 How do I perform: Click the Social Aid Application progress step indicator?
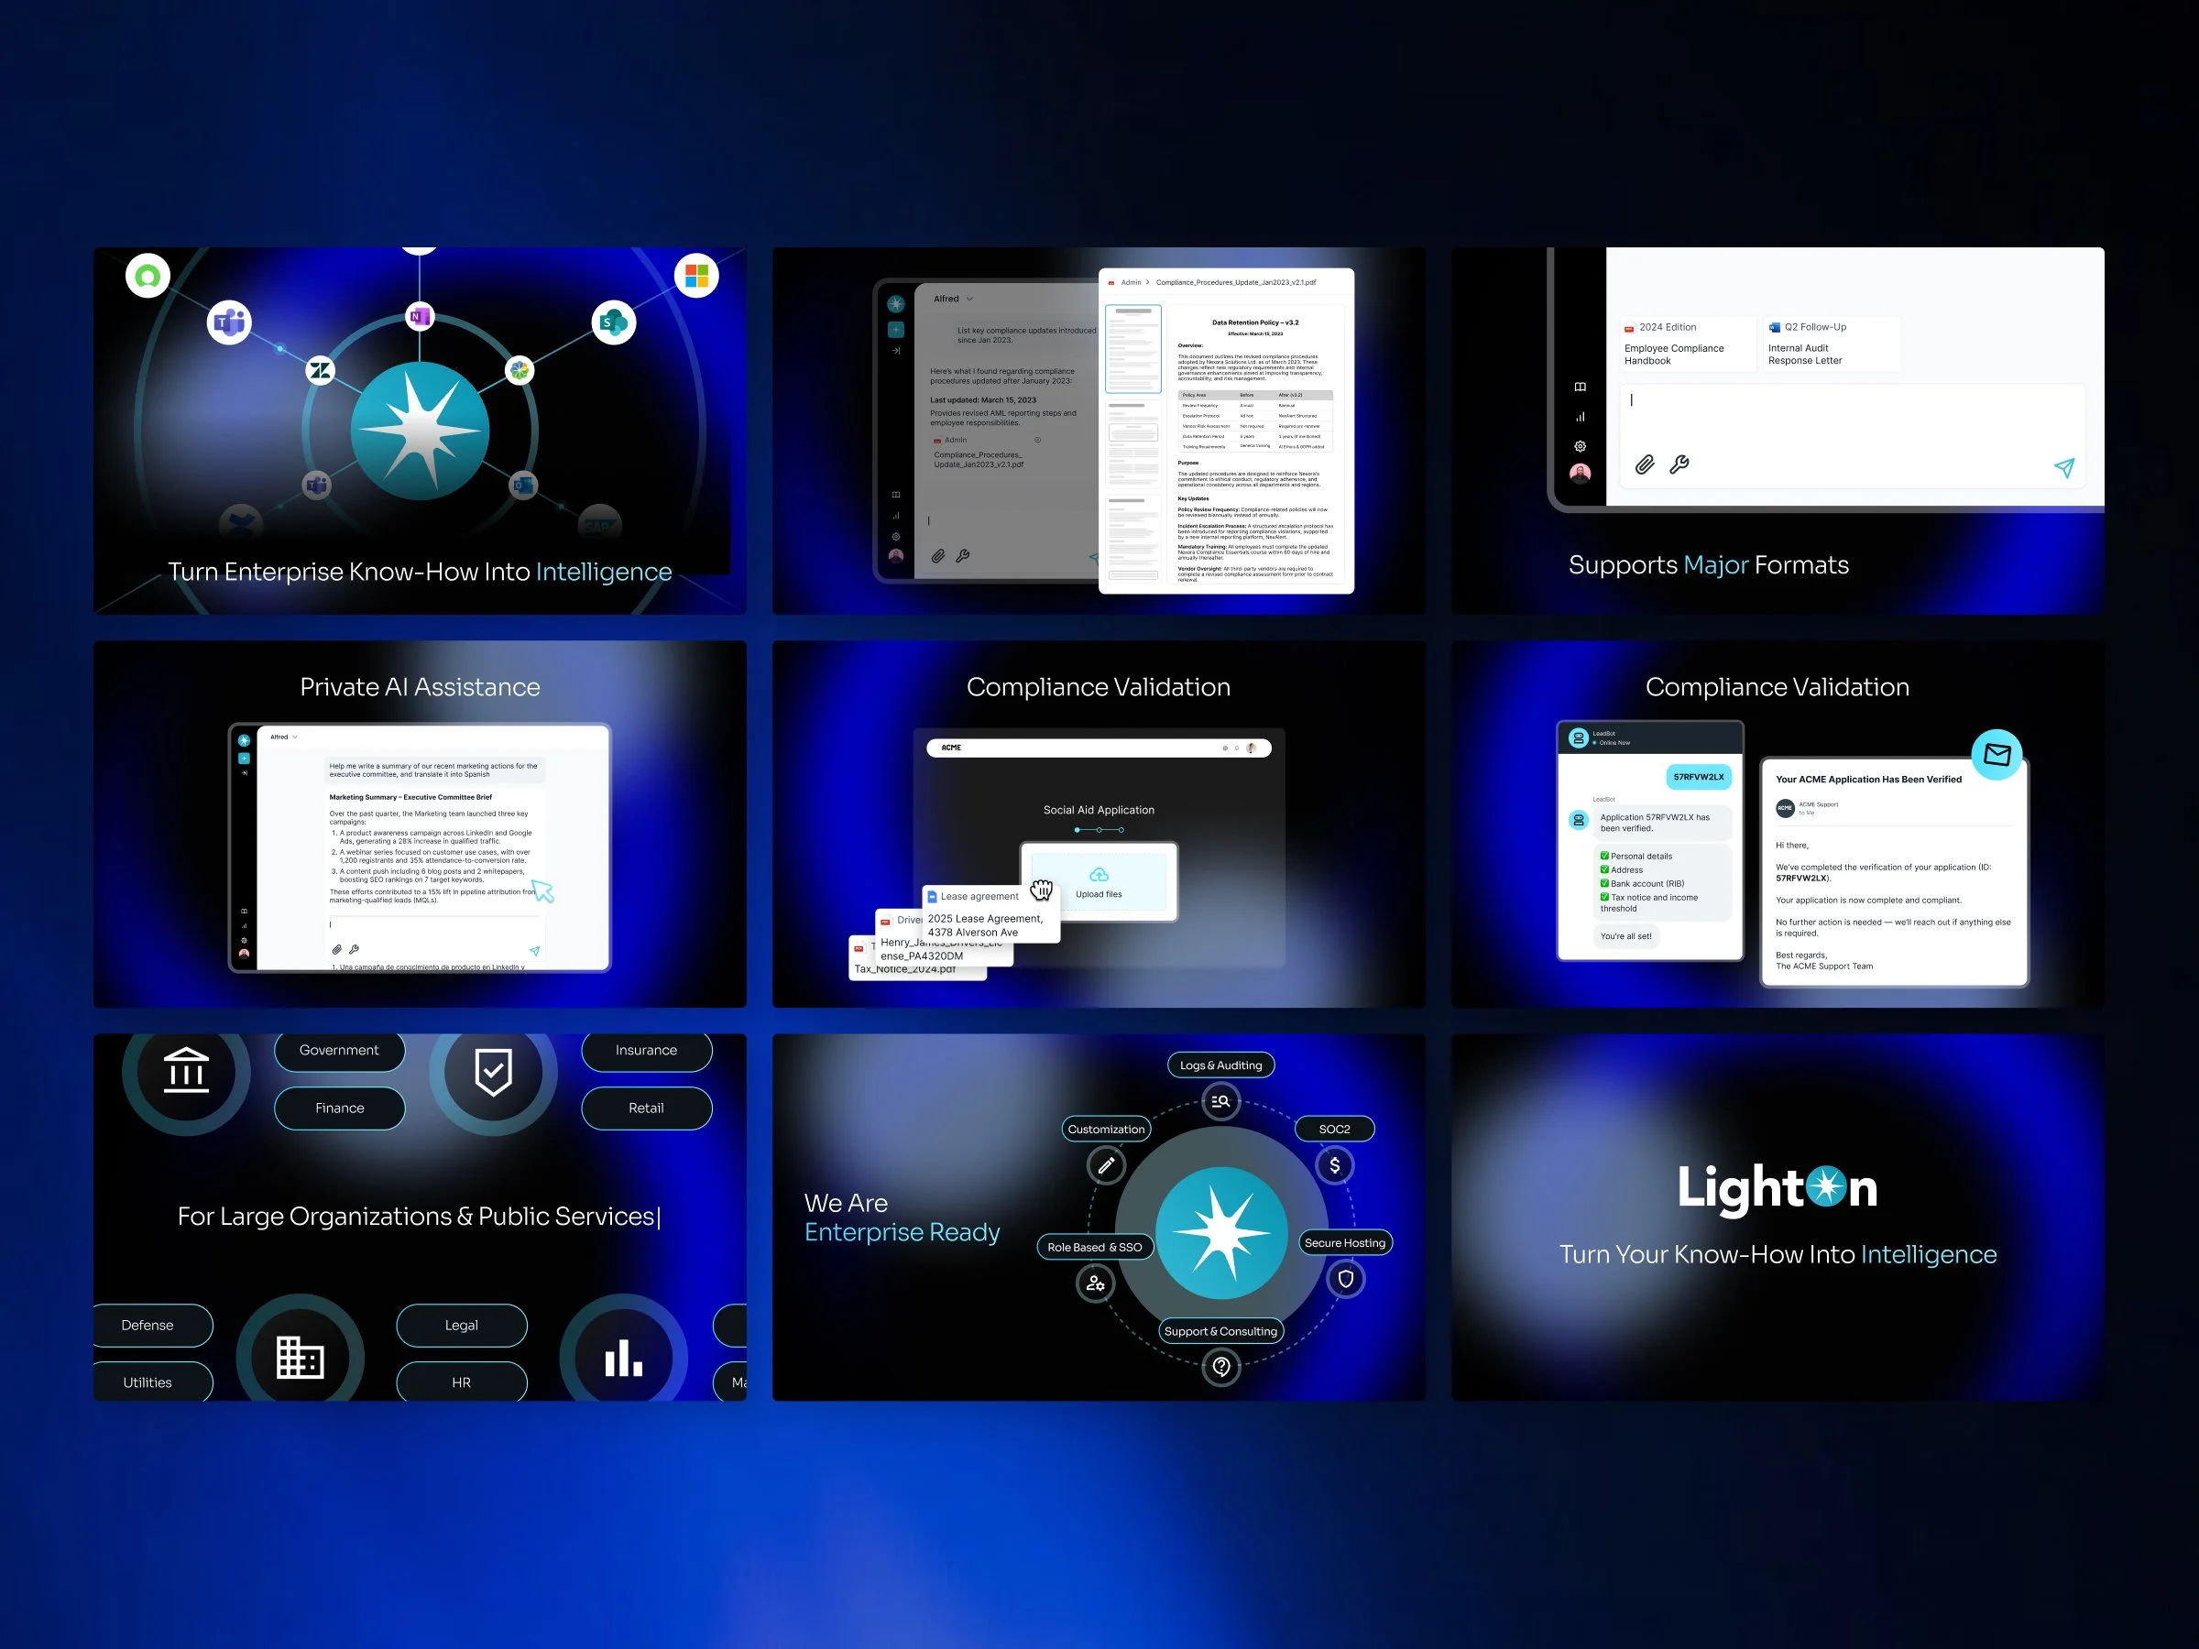[x=1099, y=829]
